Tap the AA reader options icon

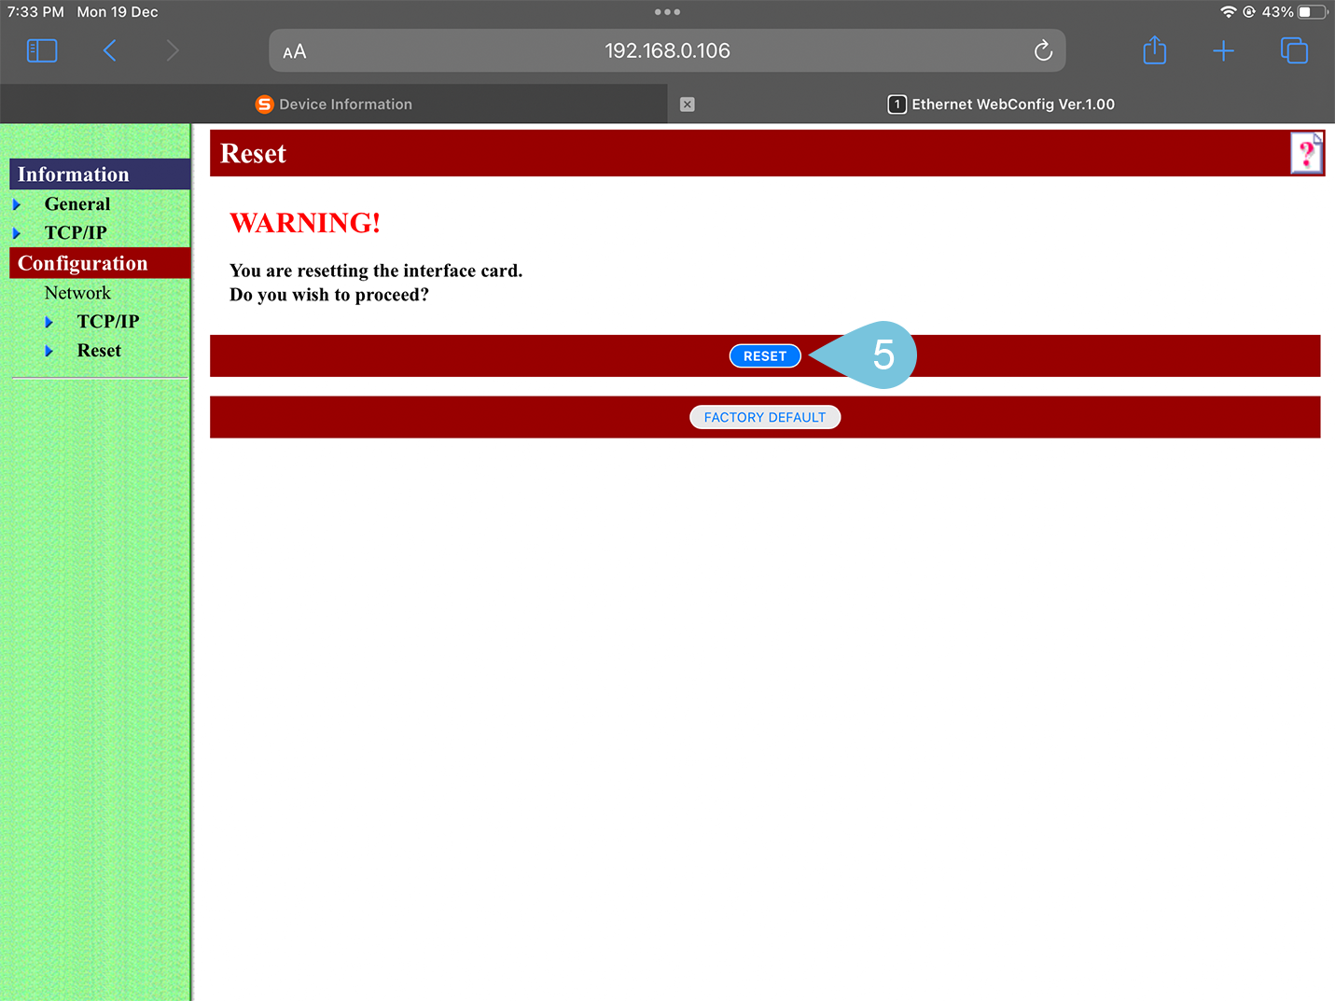(295, 52)
